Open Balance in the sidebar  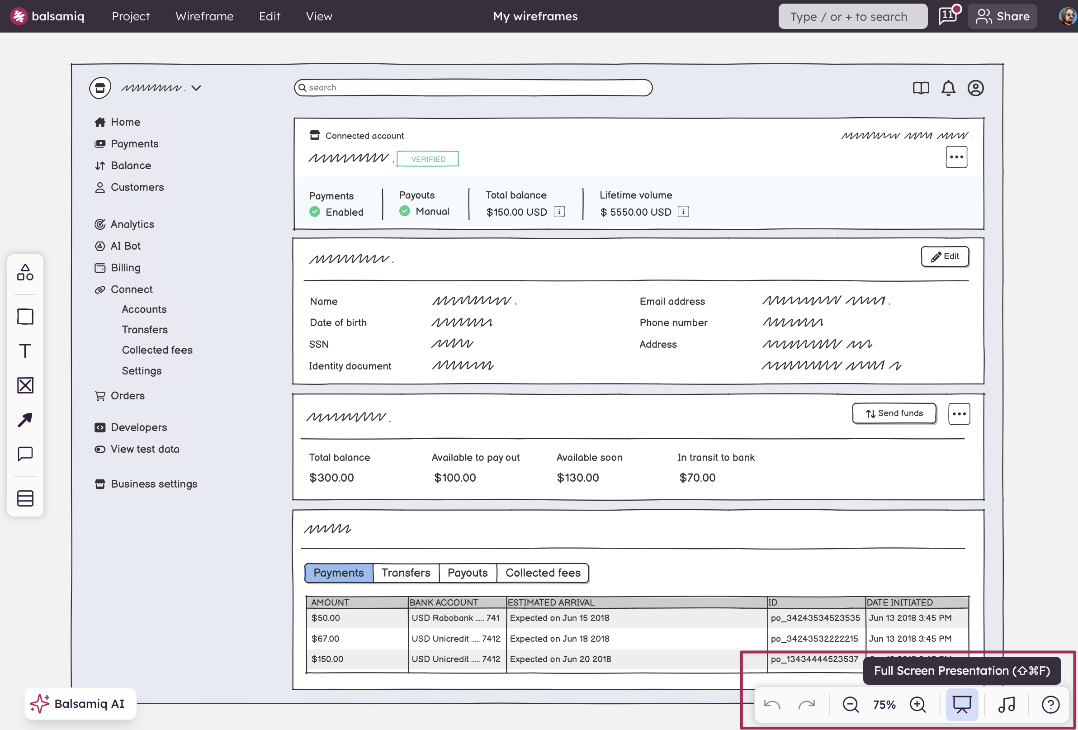click(123, 166)
